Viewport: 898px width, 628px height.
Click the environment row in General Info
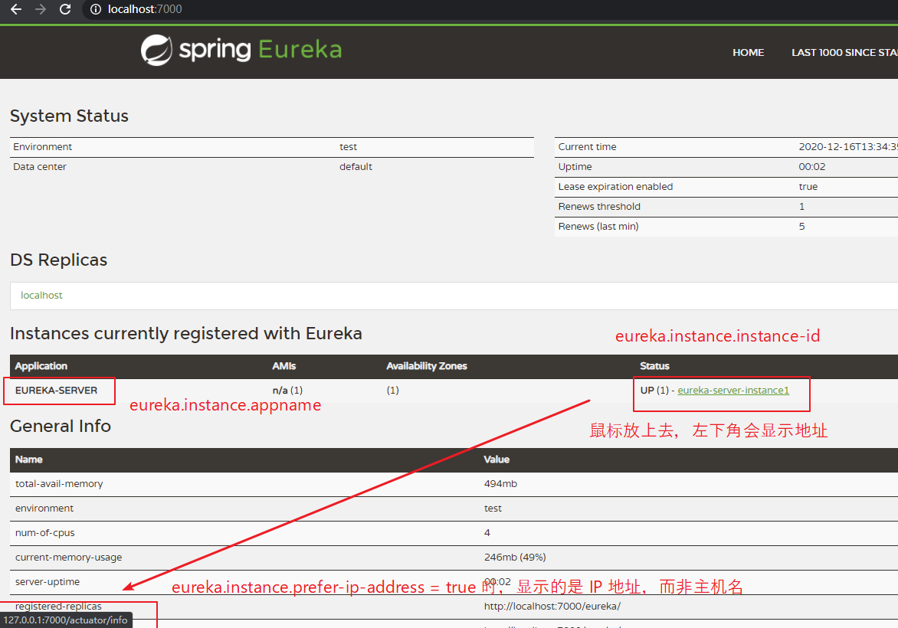tap(454, 509)
